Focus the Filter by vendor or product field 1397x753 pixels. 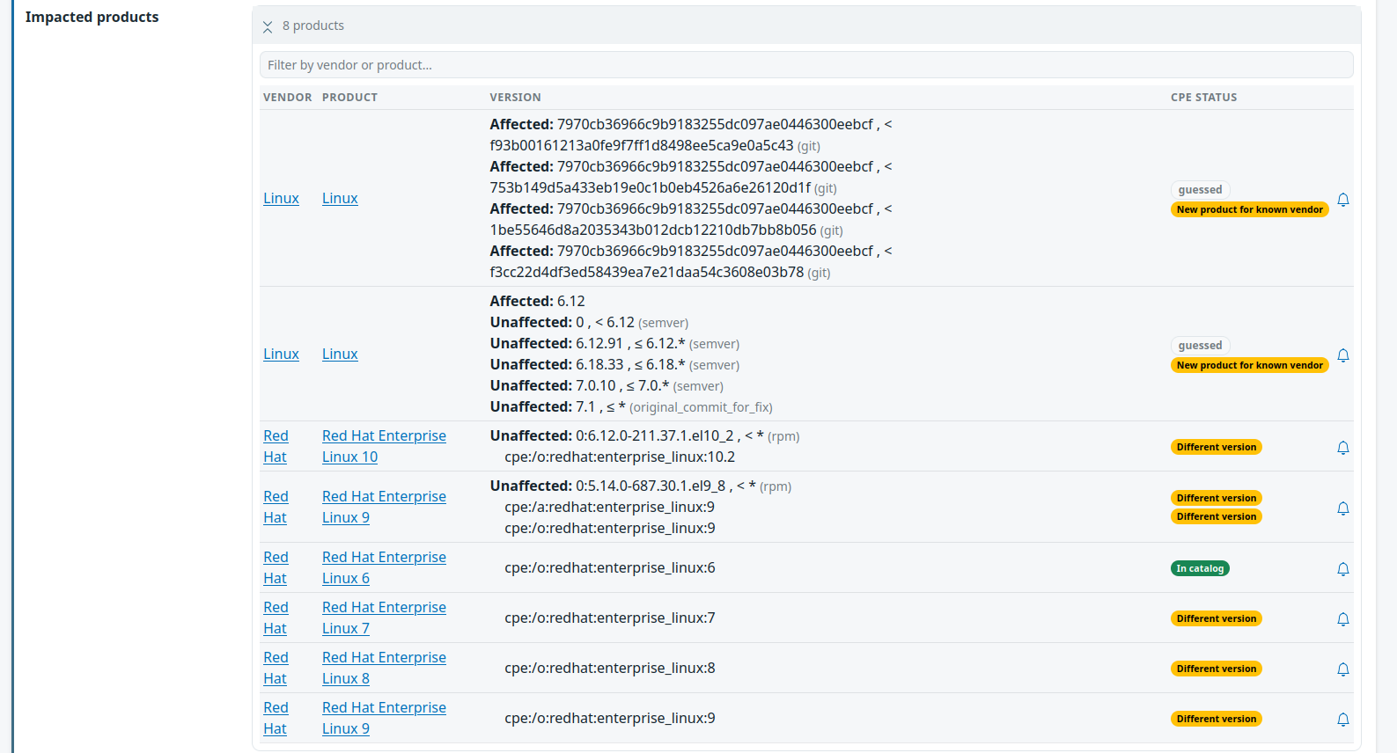[806, 65]
